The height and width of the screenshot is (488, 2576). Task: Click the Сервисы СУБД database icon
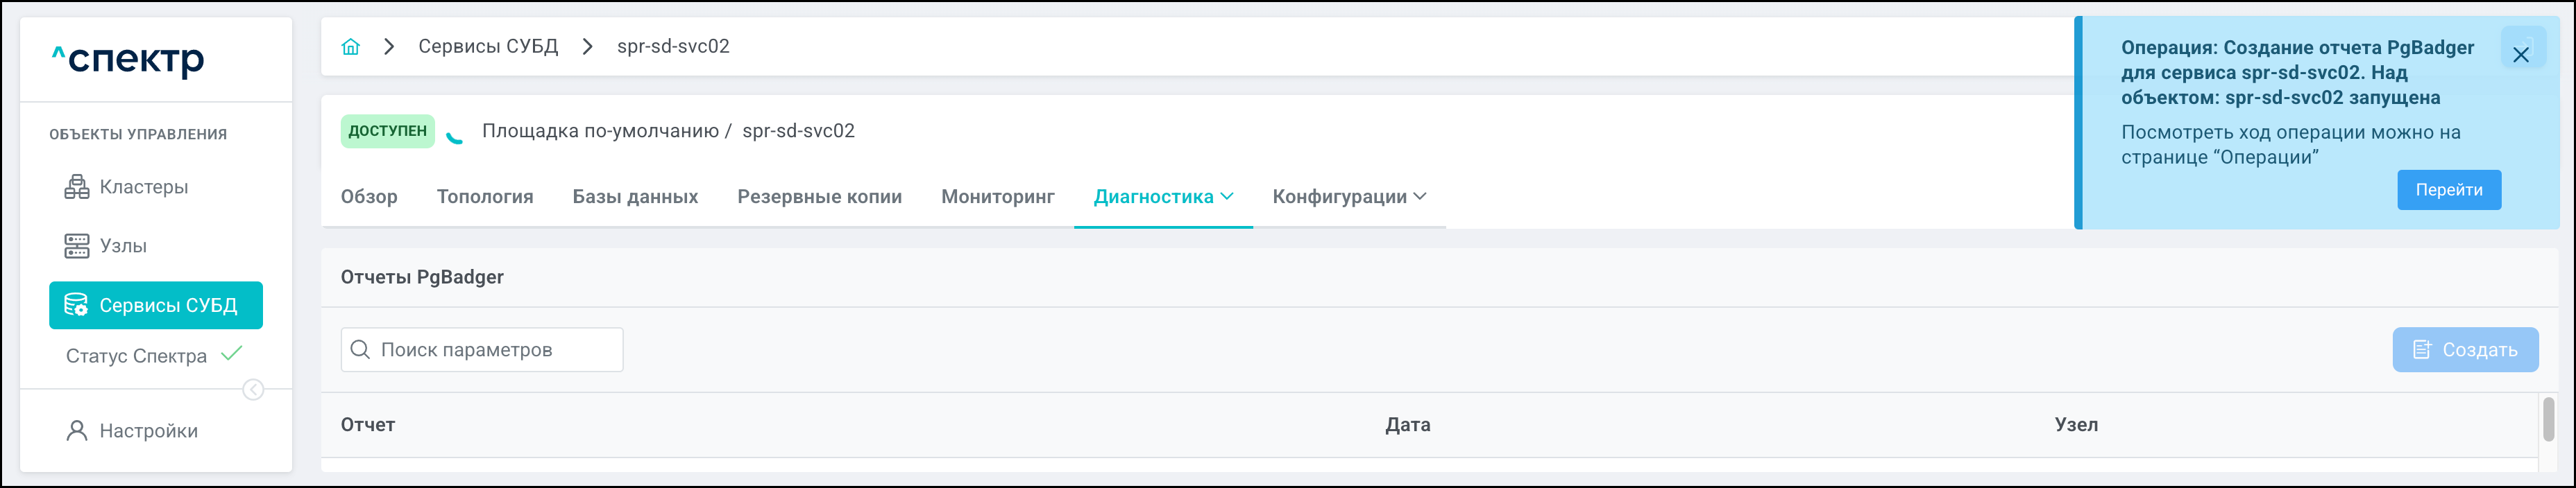click(x=76, y=306)
